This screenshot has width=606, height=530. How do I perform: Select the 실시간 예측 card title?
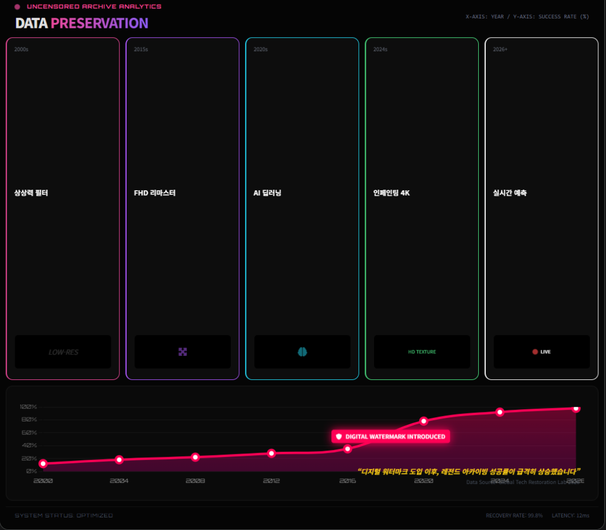pos(510,193)
